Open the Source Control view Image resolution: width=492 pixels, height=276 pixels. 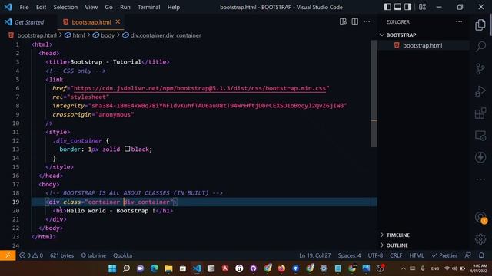coord(480,69)
